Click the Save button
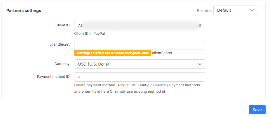 tap(257, 110)
